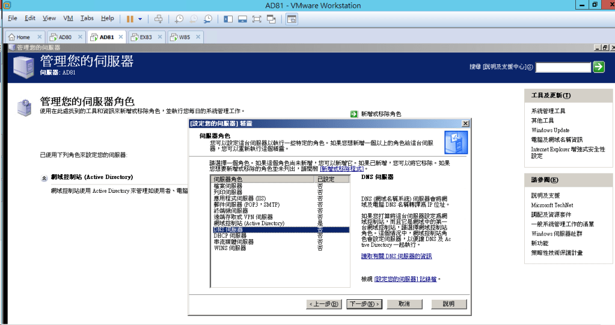Close the W85 tab
Viewport: 615px width, 325px height.
click(199, 37)
